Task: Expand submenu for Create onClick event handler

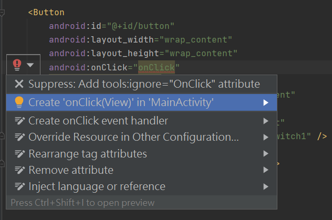Action: point(266,121)
